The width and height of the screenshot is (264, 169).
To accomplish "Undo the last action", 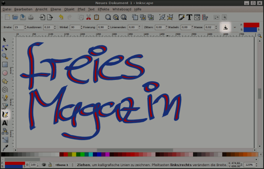I will click(x=61, y=17).
